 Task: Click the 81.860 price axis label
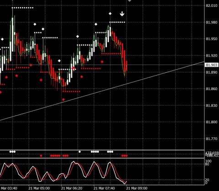pyautogui.click(x=212, y=89)
